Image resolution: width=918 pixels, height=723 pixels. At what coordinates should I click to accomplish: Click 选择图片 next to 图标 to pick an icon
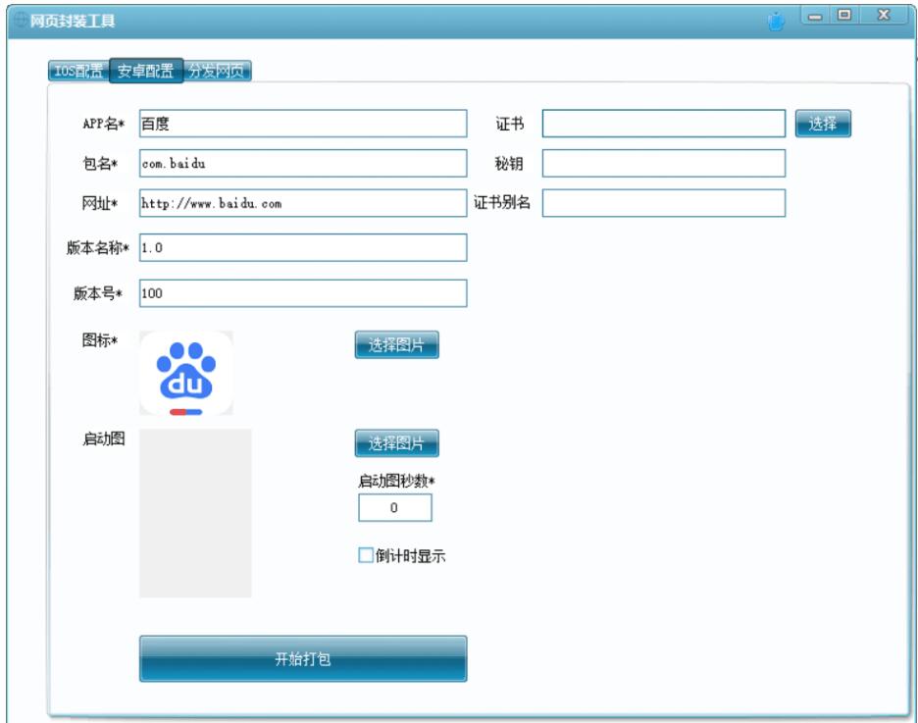[397, 342]
